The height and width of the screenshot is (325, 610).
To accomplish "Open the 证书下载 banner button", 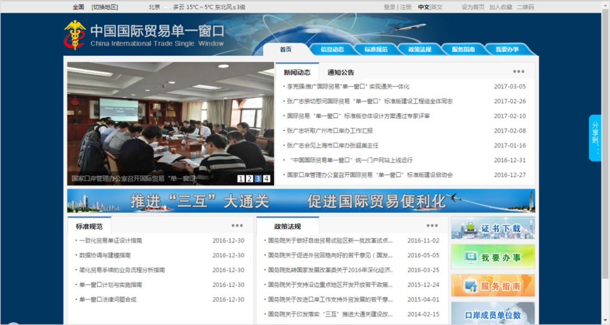I will [493, 228].
